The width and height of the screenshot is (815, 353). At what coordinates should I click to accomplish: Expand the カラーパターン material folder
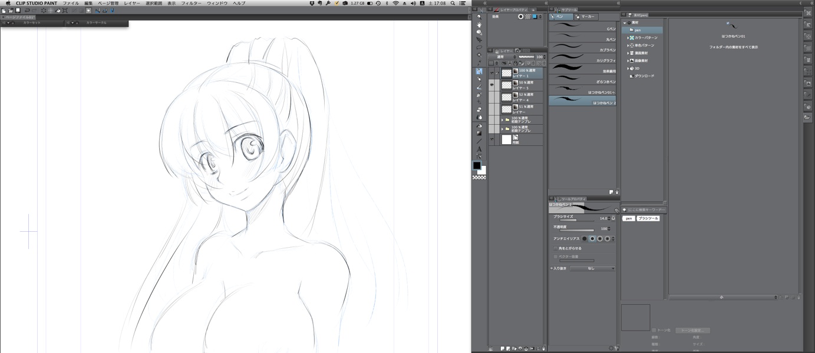click(x=628, y=38)
